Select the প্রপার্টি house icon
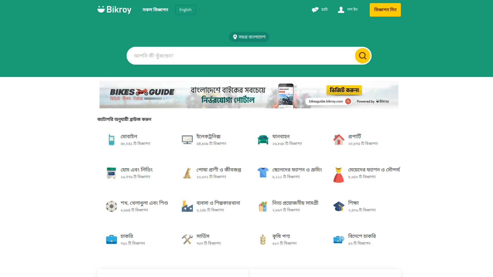This screenshot has height=277, width=493. (338, 140)
